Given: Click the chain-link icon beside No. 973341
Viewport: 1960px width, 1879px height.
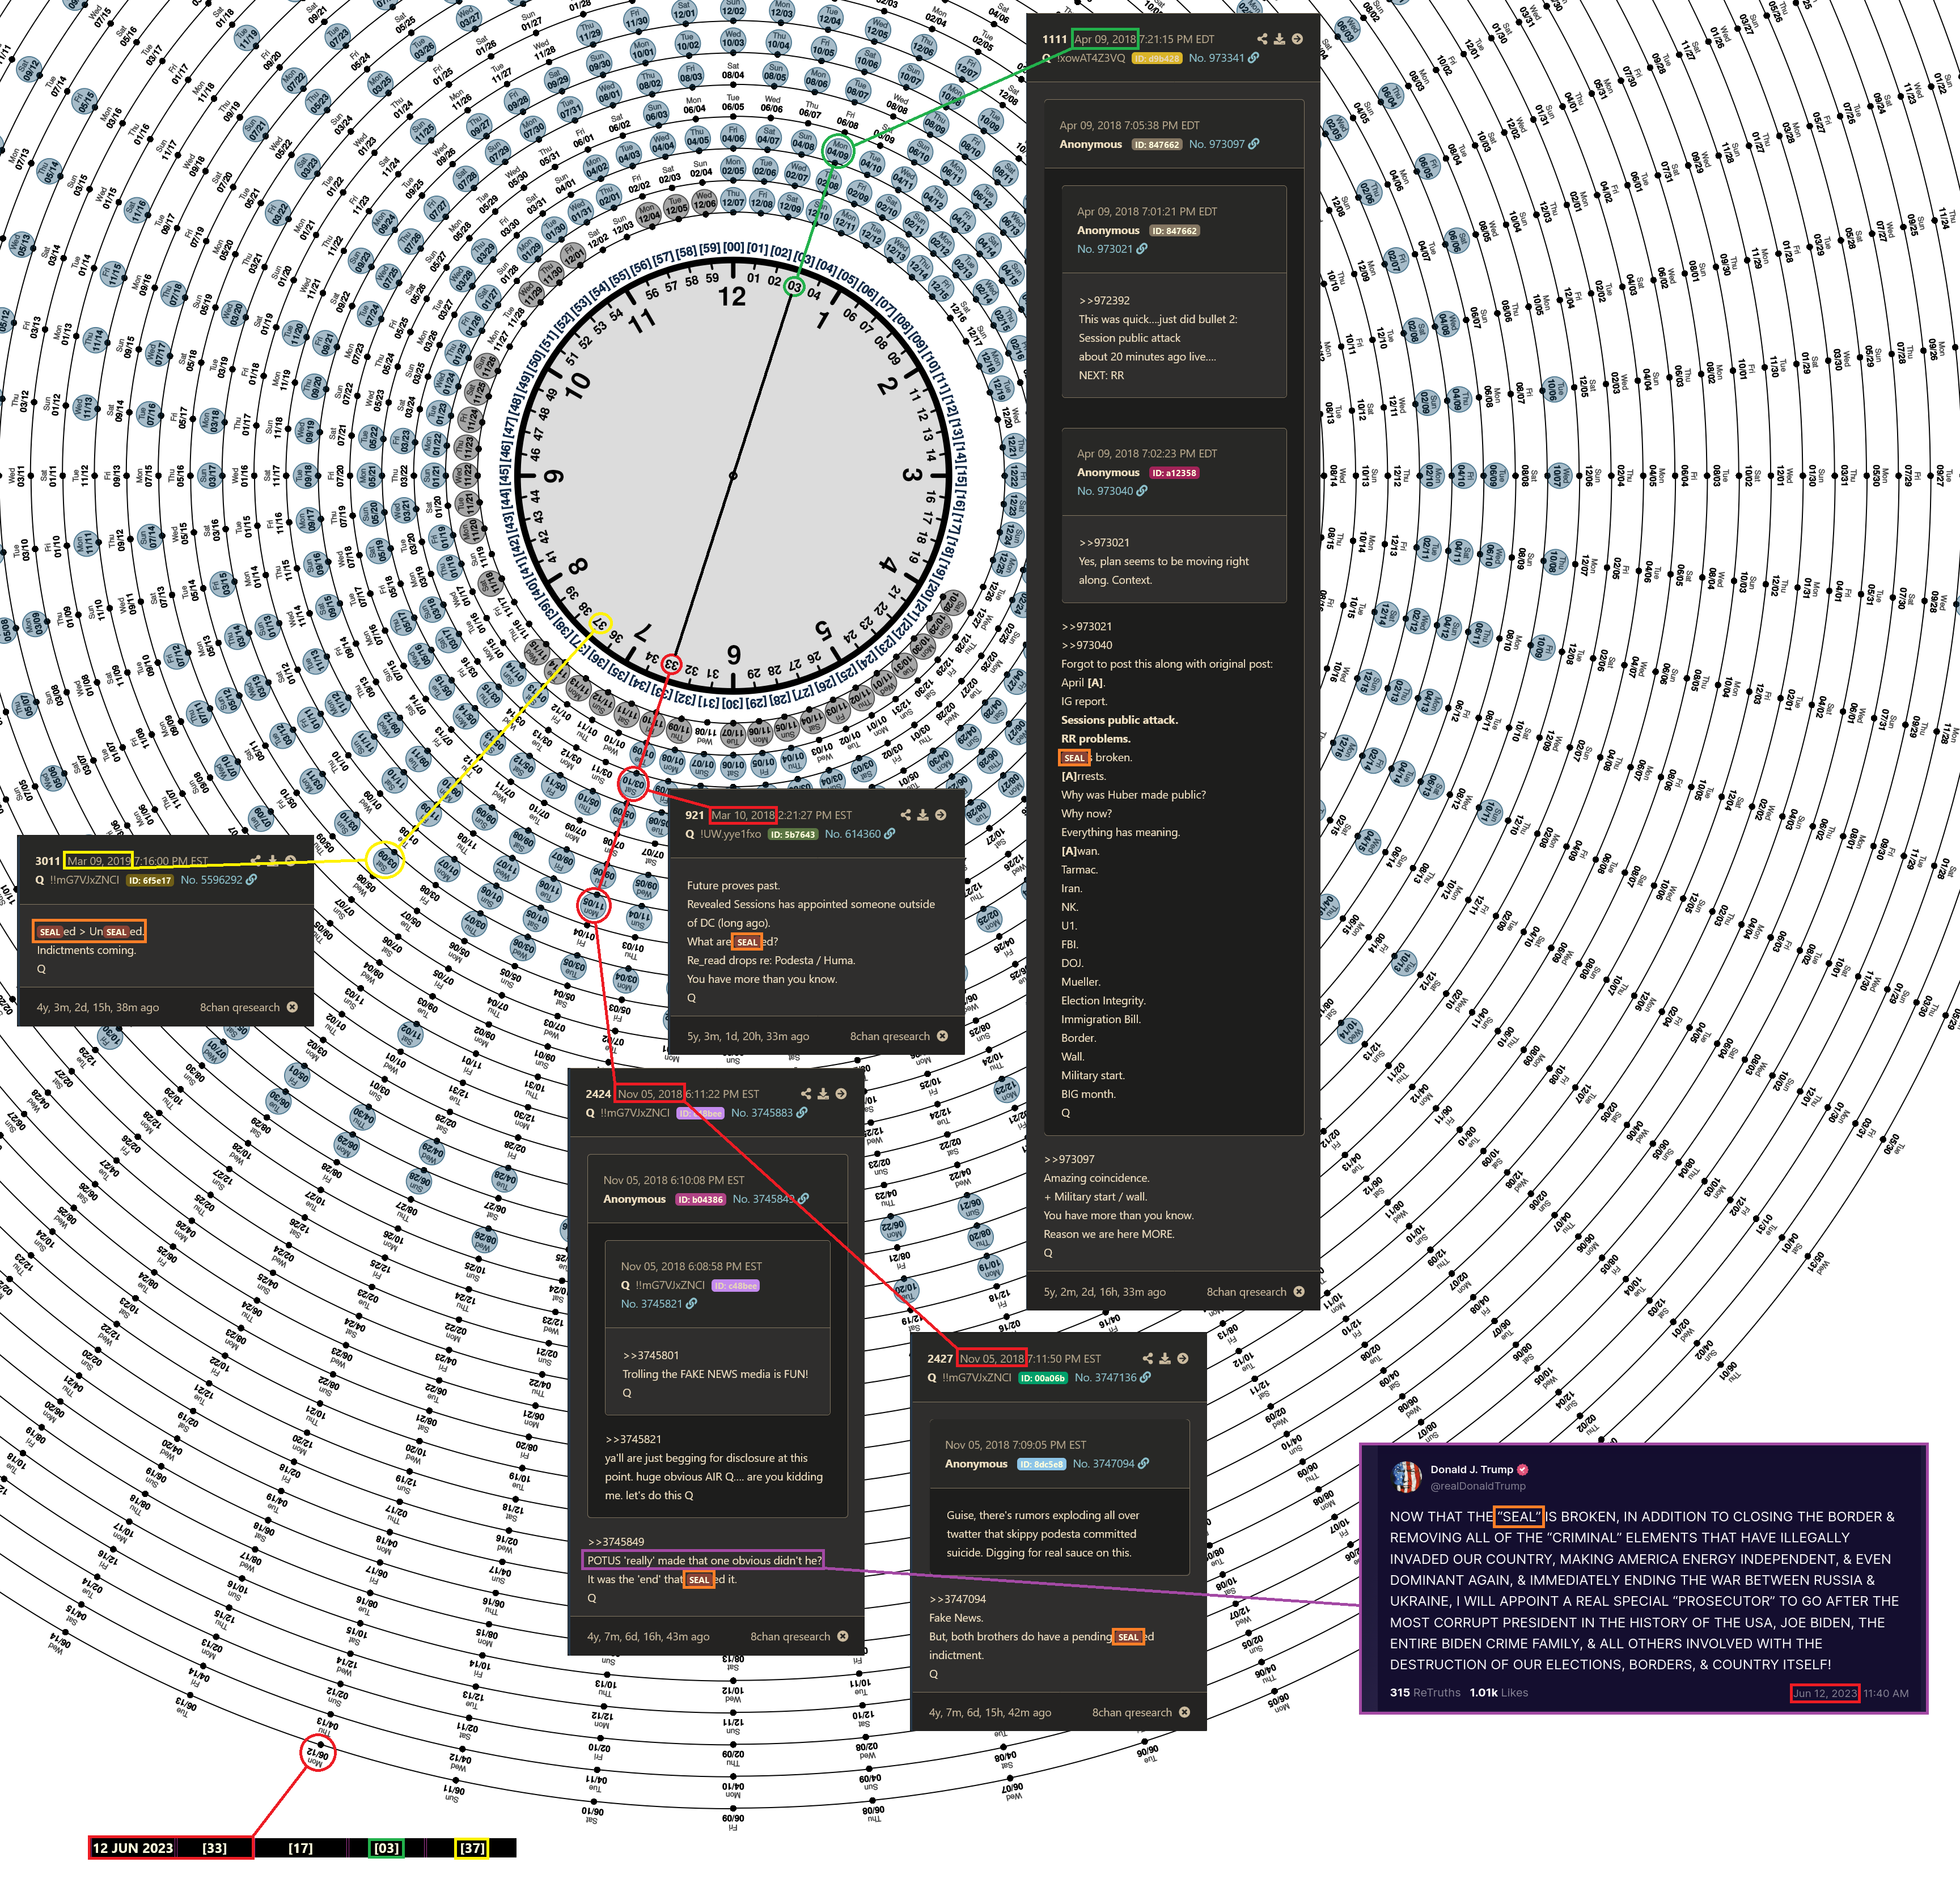Looking at the screenshot, I should point(1254,58).
